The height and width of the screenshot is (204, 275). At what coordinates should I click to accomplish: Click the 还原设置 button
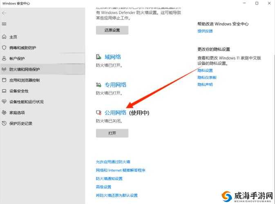112,30
